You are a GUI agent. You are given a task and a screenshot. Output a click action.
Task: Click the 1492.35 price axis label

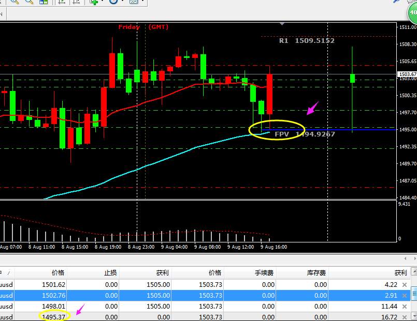click(408, 146)
